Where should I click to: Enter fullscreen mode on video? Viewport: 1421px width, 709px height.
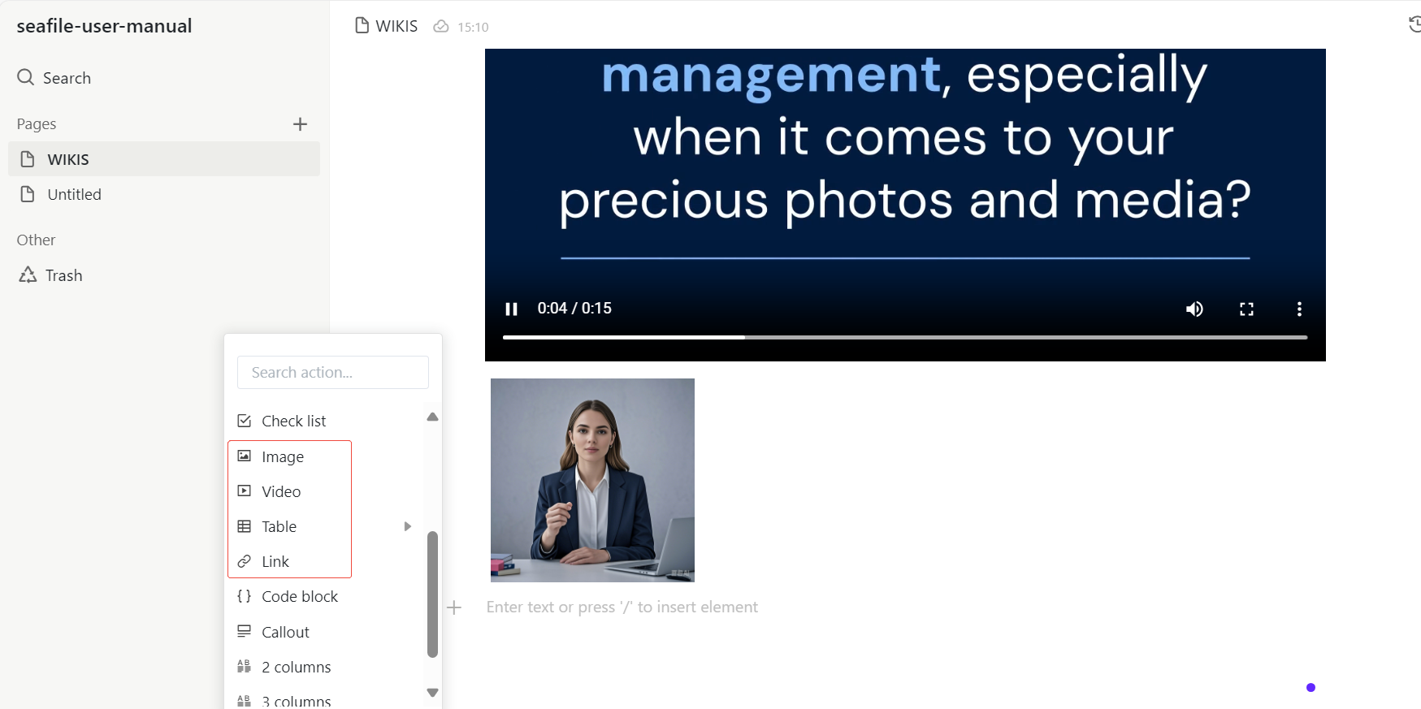1246,309
